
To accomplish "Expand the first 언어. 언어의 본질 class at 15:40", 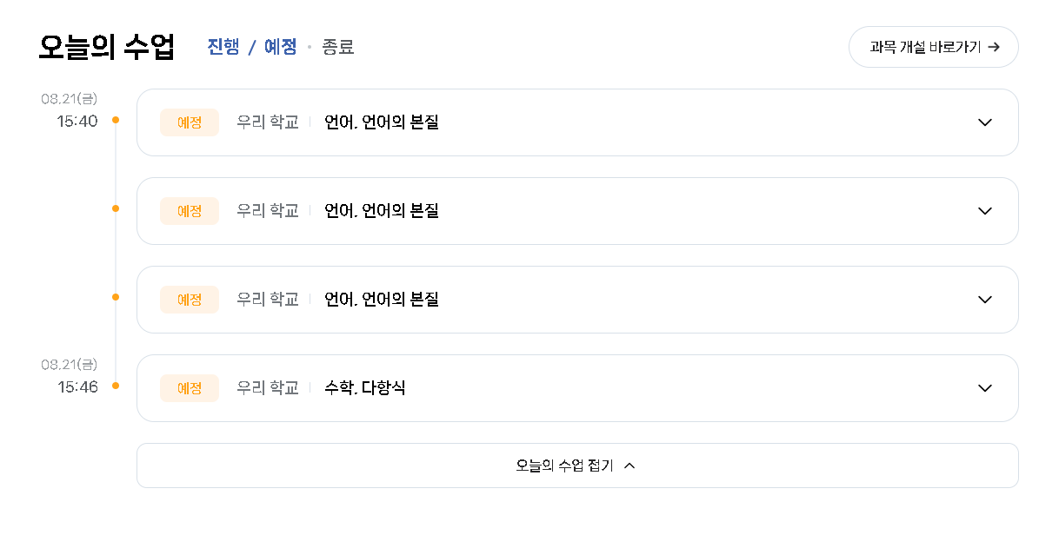I will click(x=985, y=122).
